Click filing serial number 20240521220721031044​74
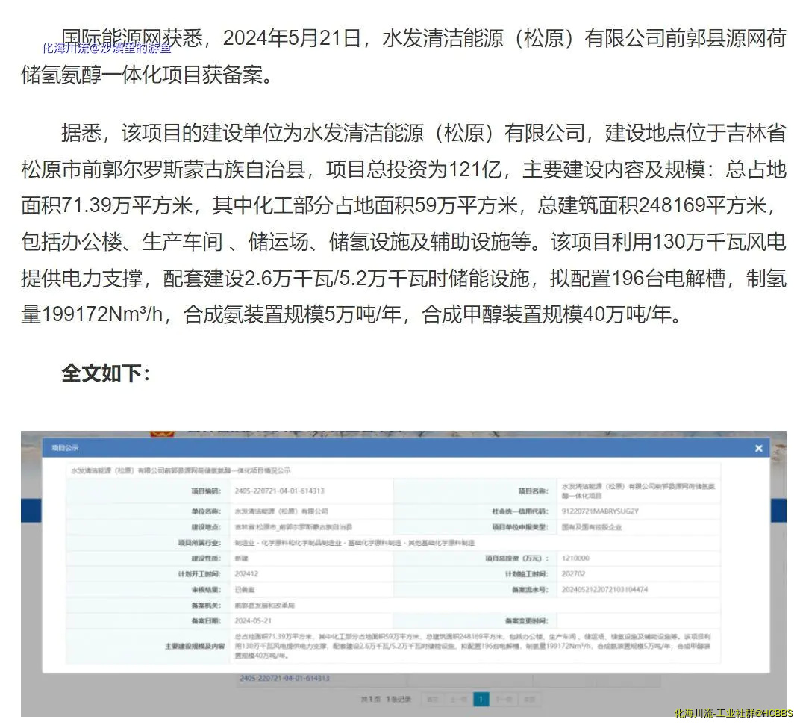The height and width of the screenshot is (725, 800). pyautogui.click(x=604, y=589)
